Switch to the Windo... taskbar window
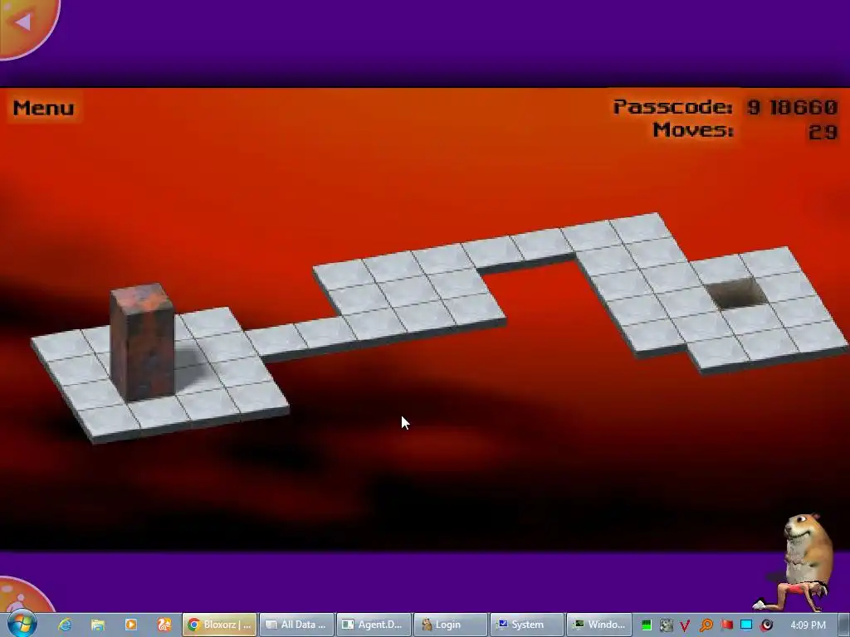This screenshot has width=850, height=637. coord(600,625)
